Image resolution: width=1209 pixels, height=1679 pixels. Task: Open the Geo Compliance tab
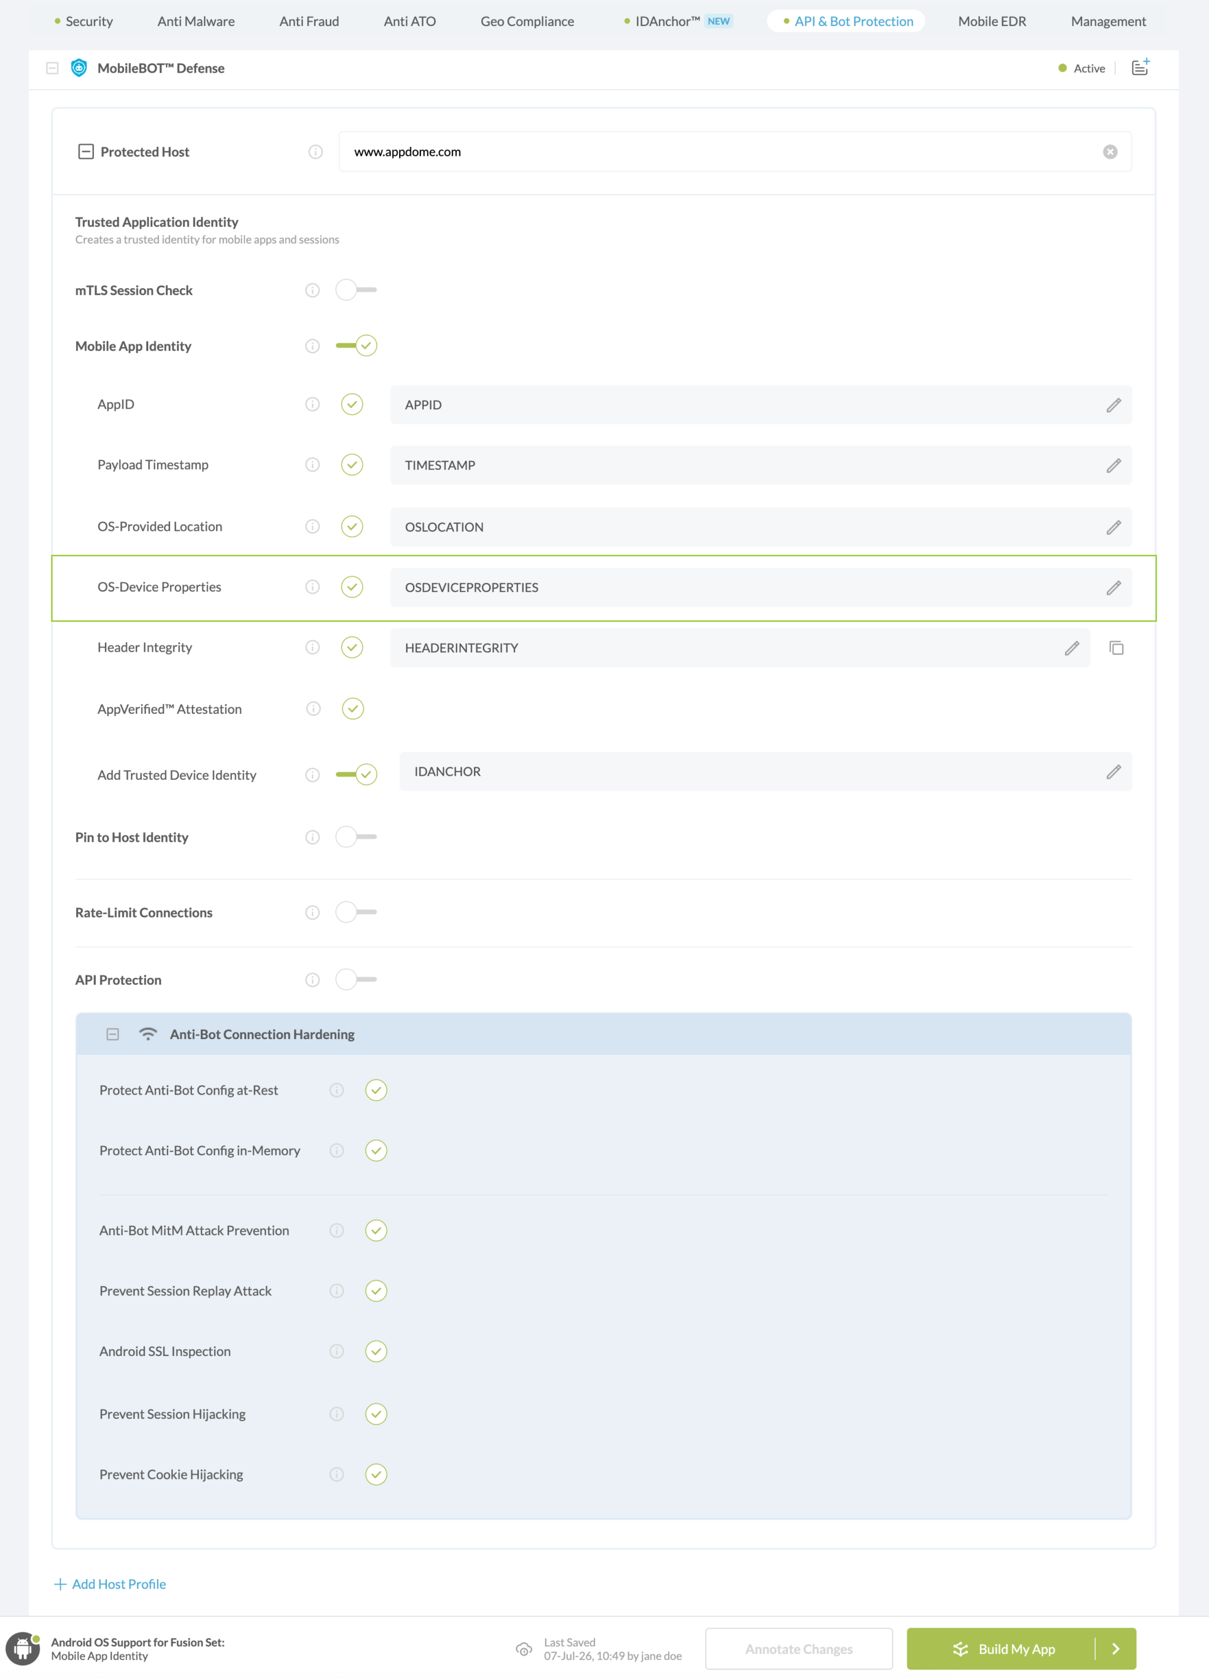[527, 21]
